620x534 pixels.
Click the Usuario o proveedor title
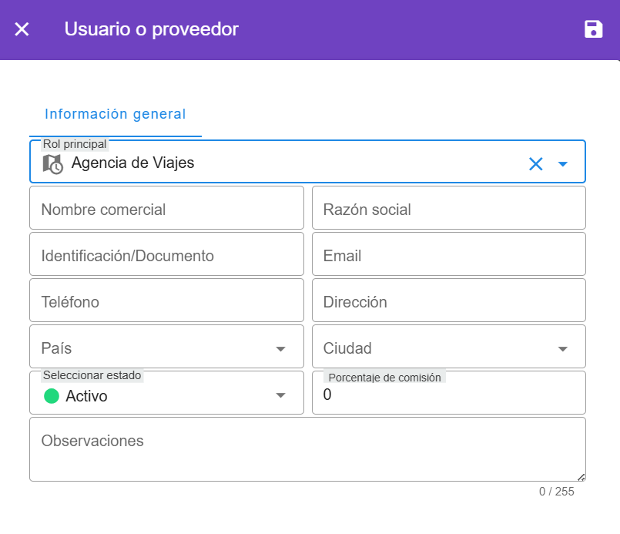[152, 29]
